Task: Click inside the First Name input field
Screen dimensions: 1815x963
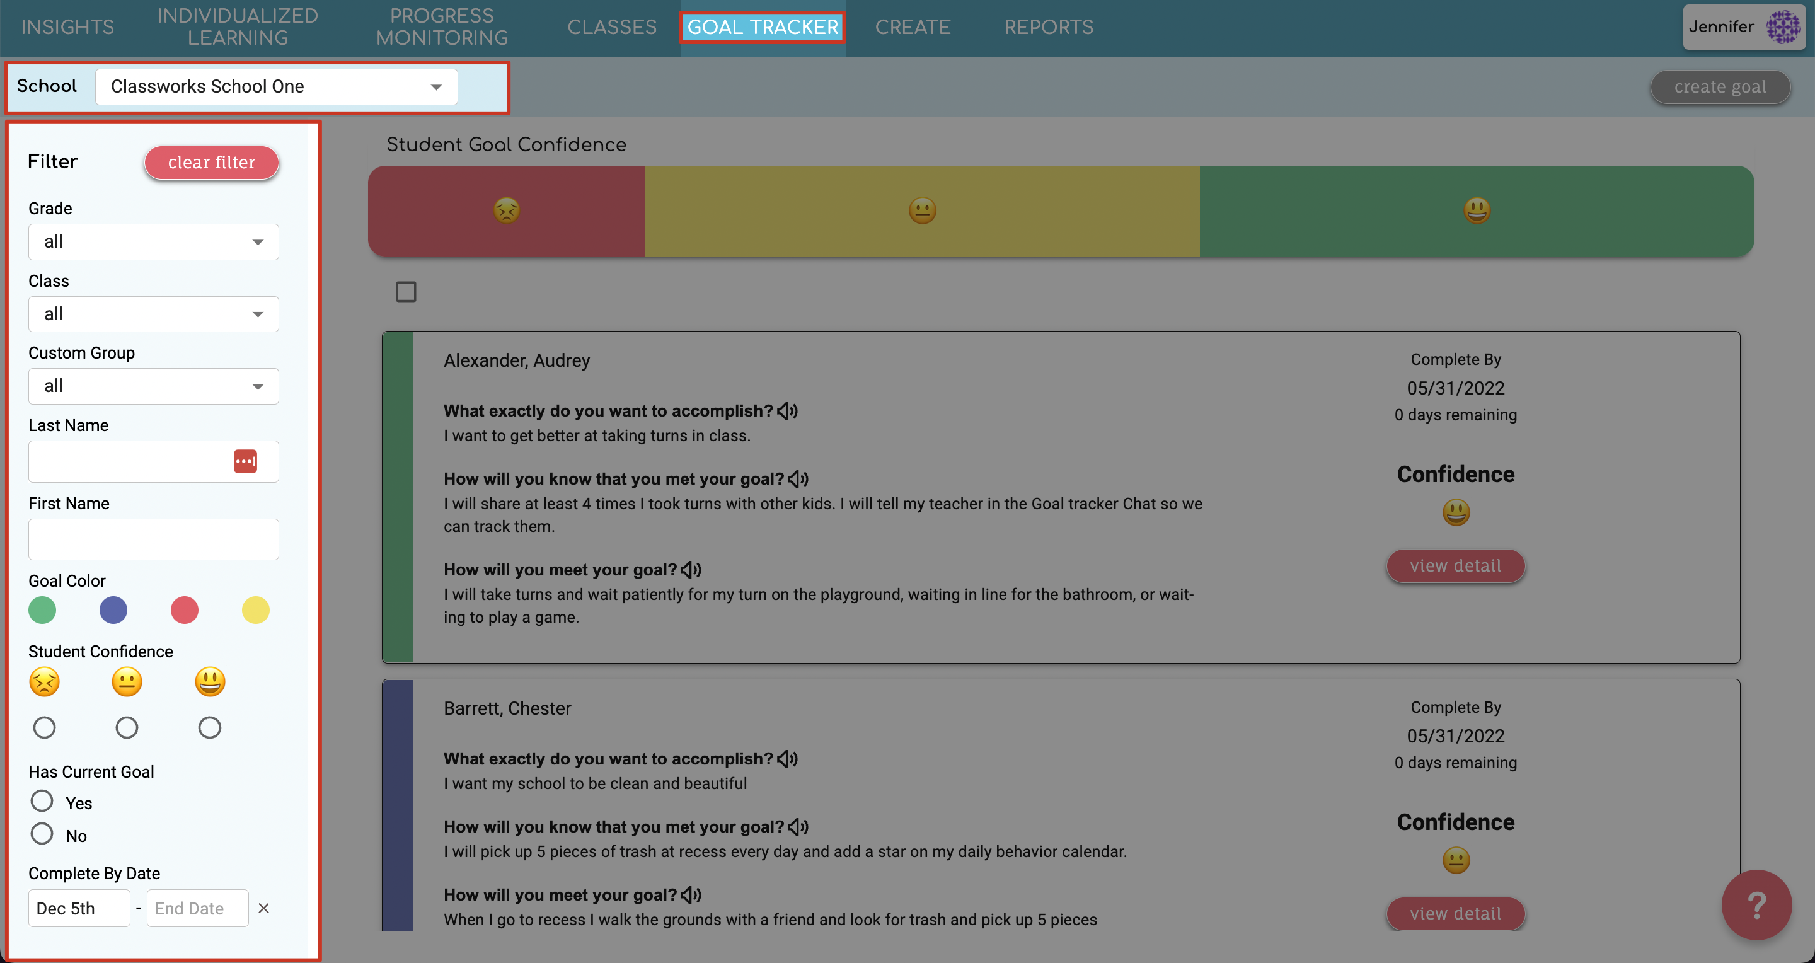Action: point(153,539)
